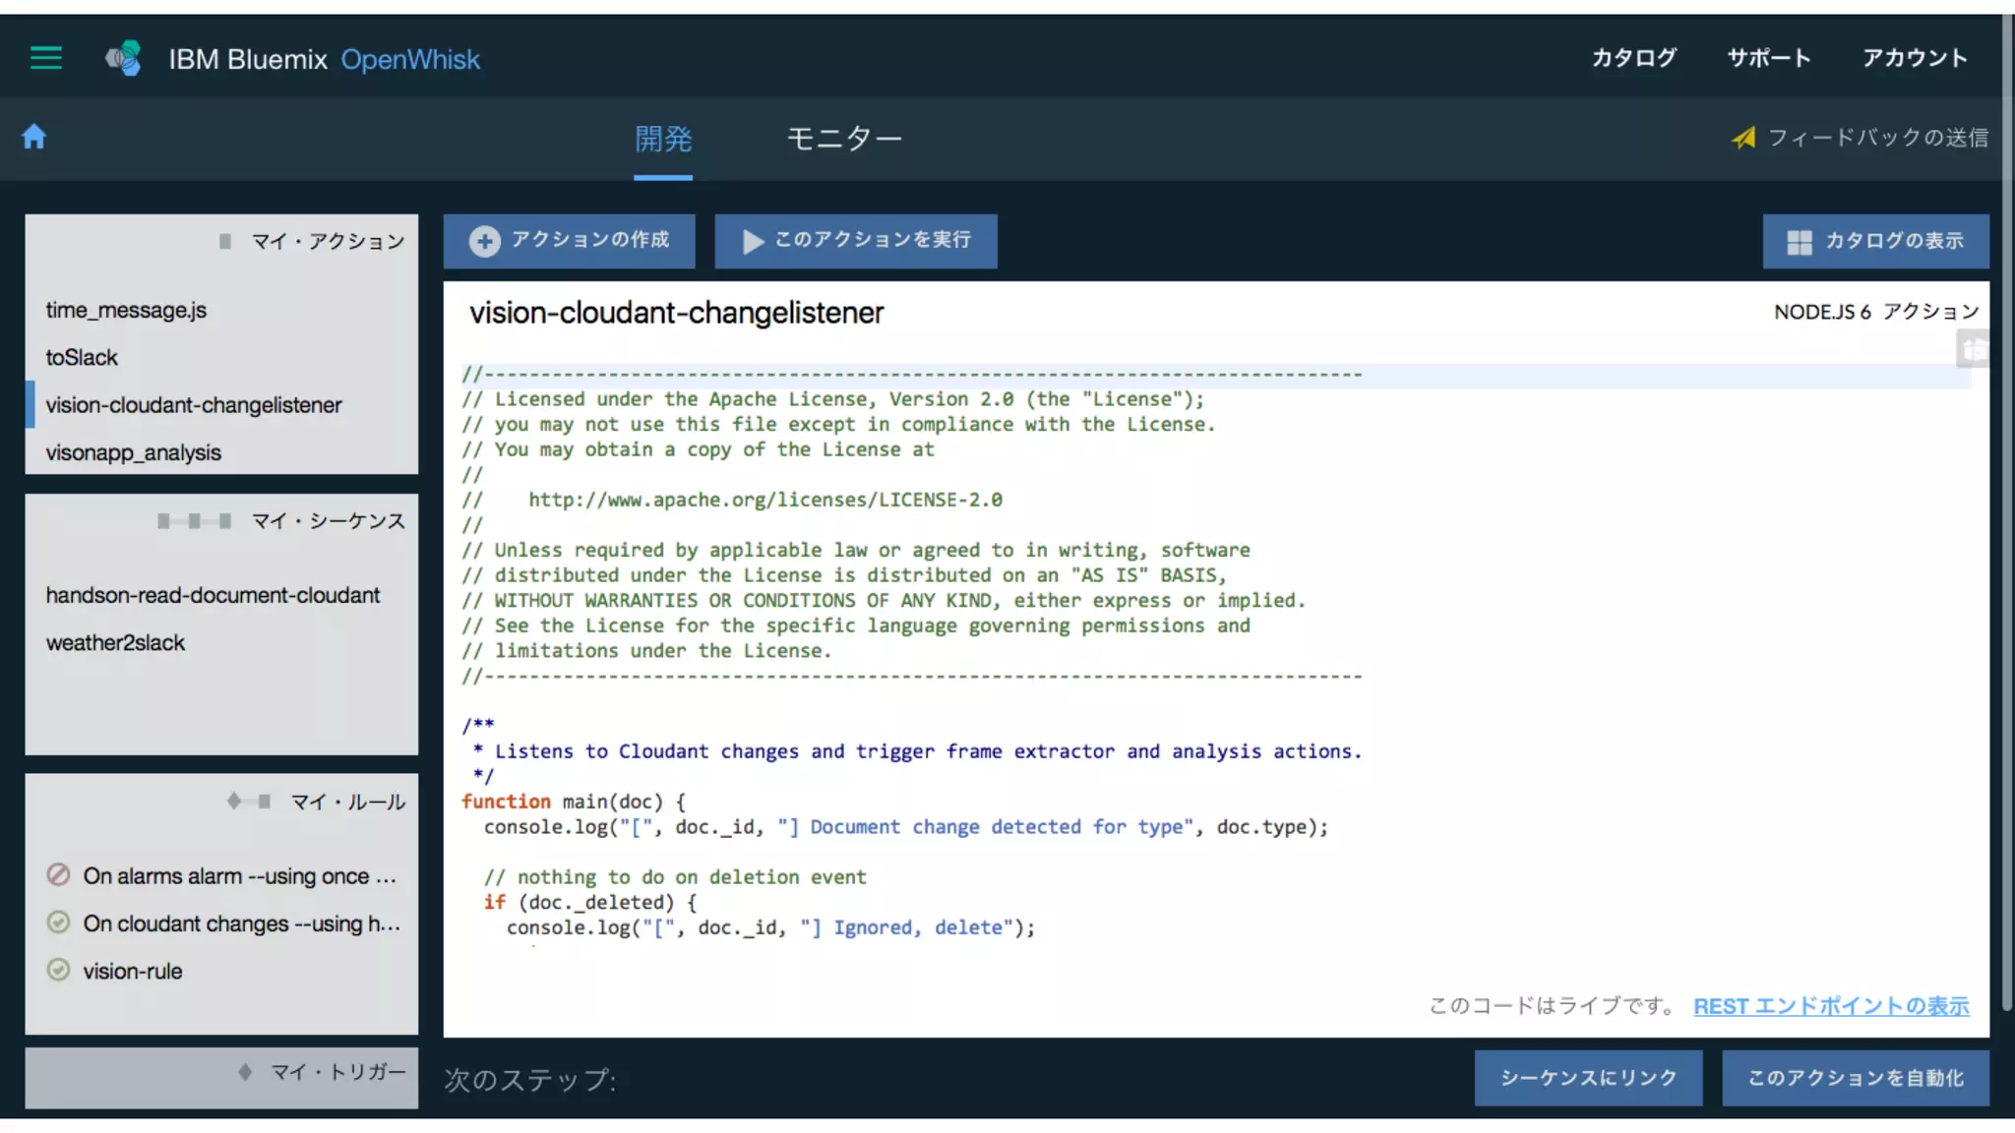Toggle status of On cloudant changes rule

[59, 923]
